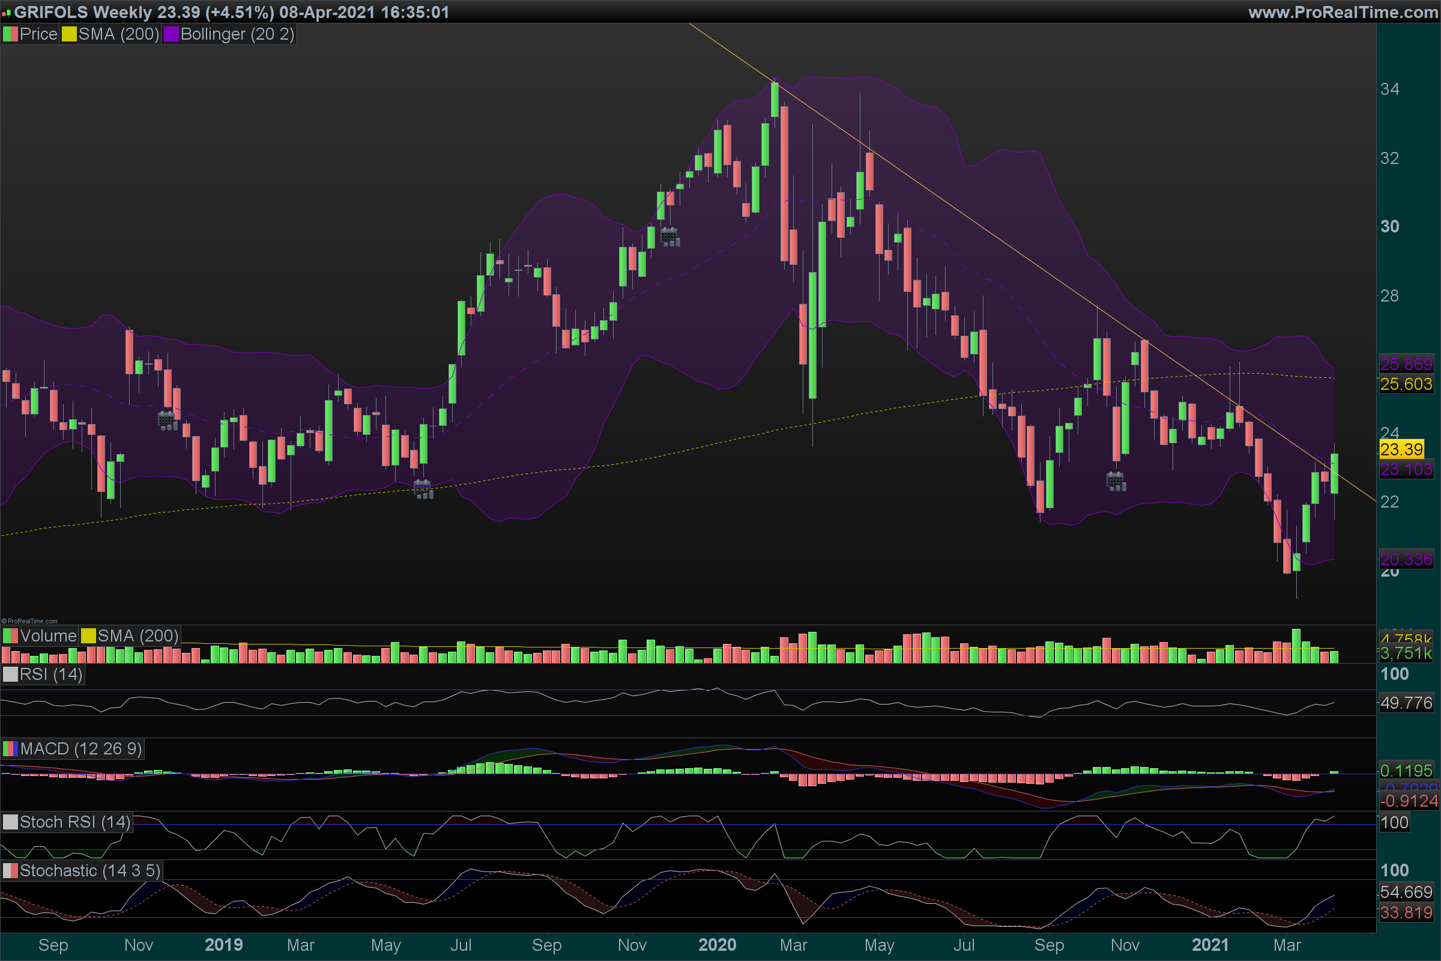Open the www.ProRealTime.com link
Image resolution: width=1441 pixels, height=961 pixels.
pyautogui.click(x=1343, y=11)
